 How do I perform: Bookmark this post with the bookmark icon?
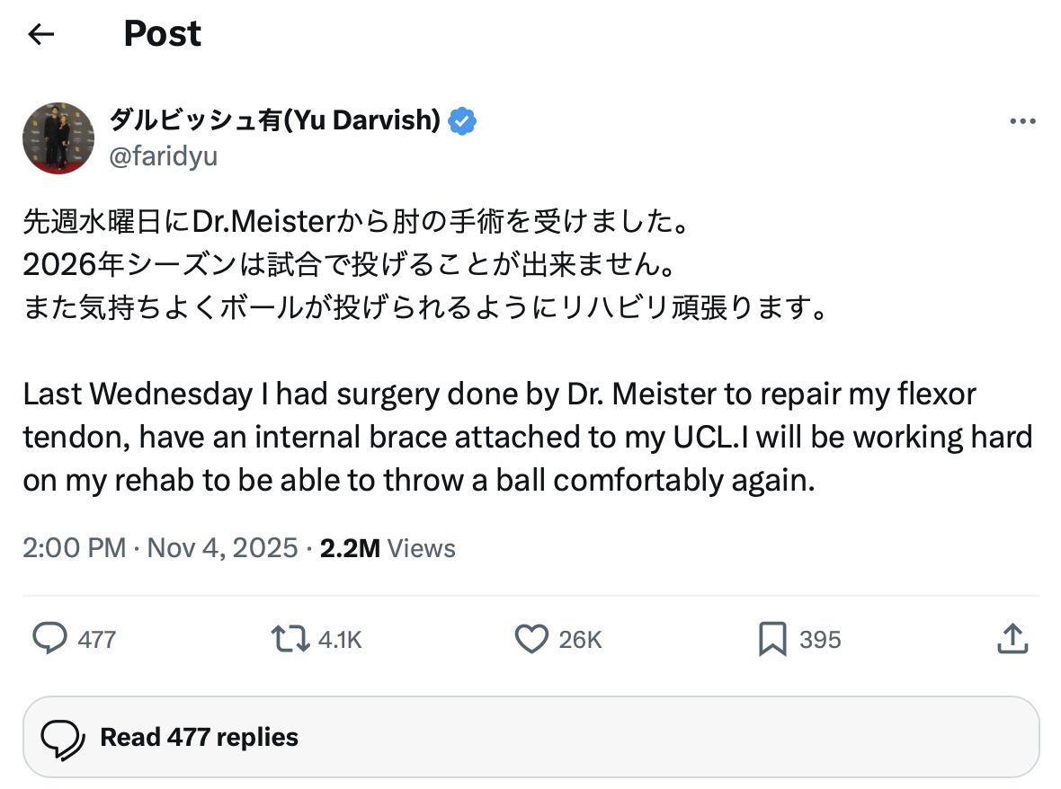(x=772, y=639)
